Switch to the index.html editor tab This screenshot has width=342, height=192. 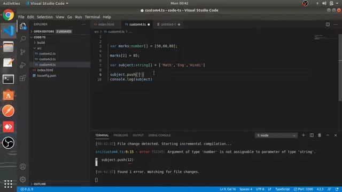click(106, 25)
